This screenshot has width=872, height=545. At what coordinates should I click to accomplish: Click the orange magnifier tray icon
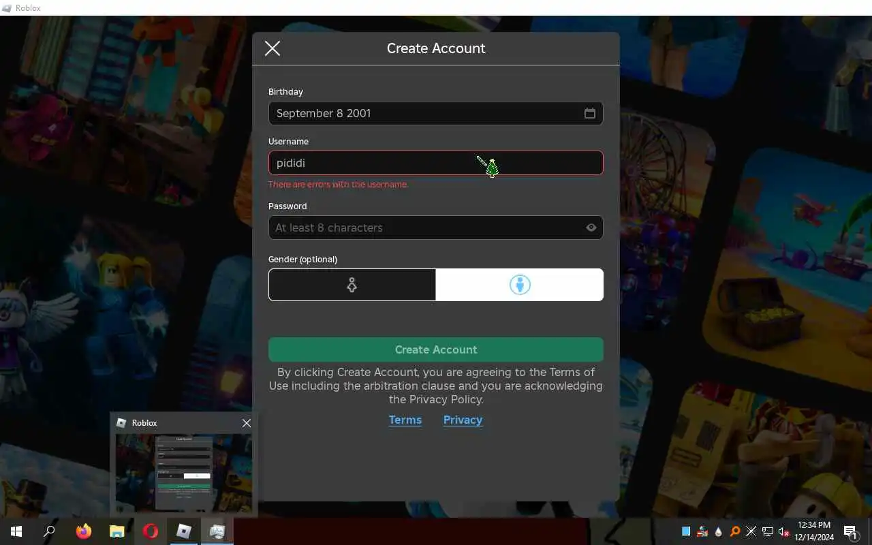(x=734, y=531)
